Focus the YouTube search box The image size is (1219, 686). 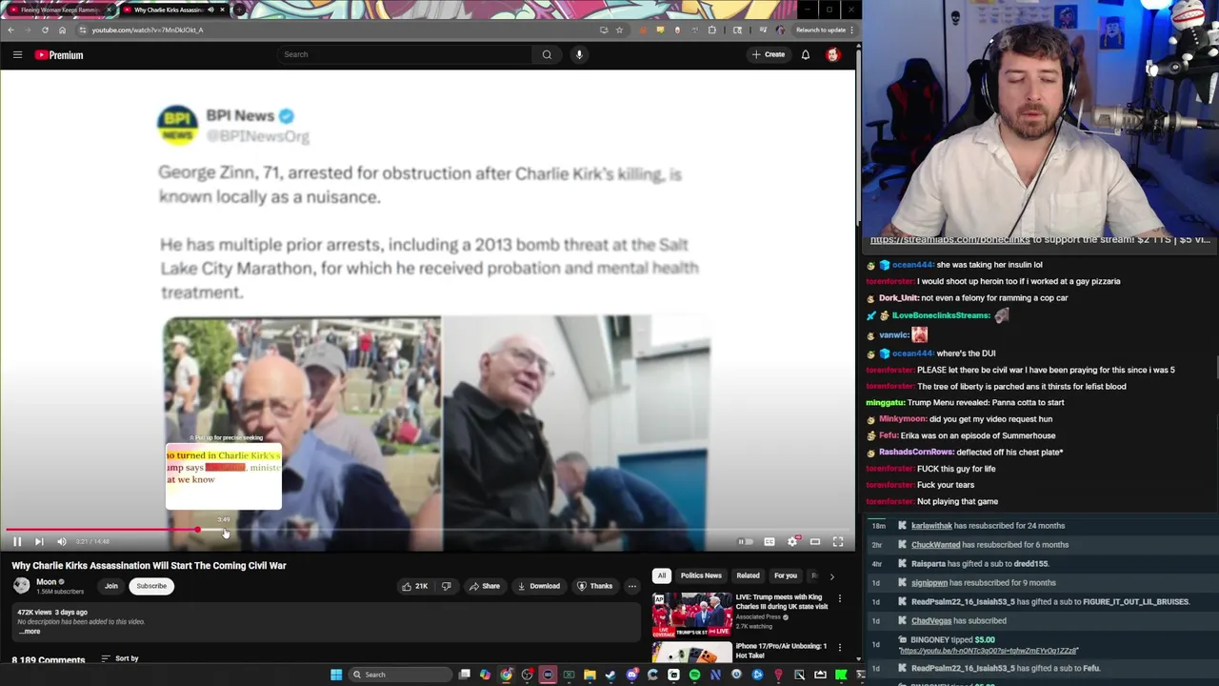point(405,54)
